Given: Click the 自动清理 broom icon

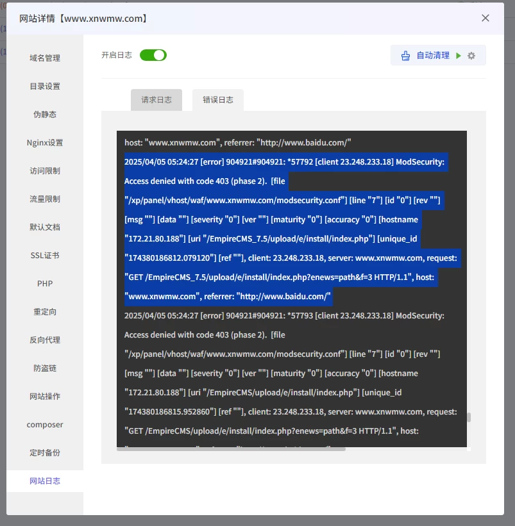Looking at the screenshot, I should tap(405, 56).
